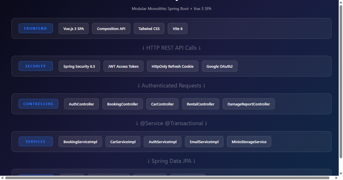
Task: Select the Tailwind CSS tag
Action: (x=149, y=29)
